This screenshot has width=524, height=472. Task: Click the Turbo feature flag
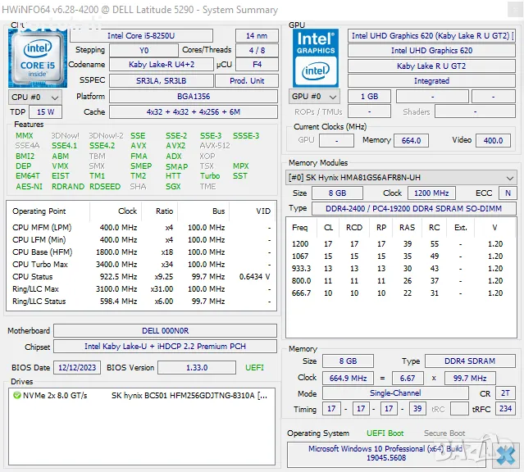click(210, 176)
